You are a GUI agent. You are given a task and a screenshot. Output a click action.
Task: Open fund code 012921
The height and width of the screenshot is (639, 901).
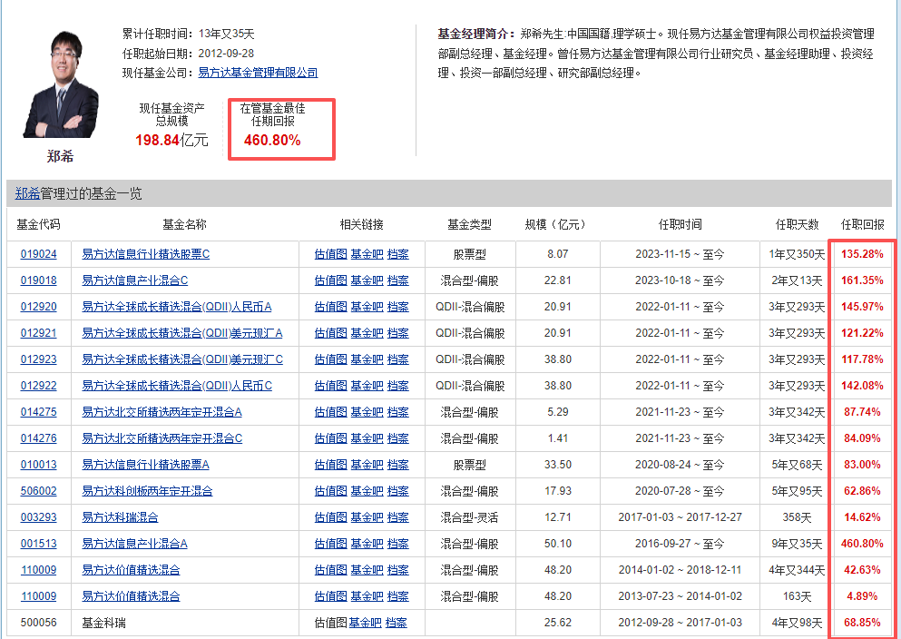click(x=38, y=333)
